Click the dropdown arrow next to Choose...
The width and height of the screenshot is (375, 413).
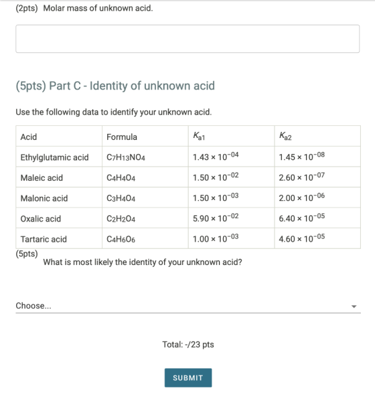[x=354, y=307]
